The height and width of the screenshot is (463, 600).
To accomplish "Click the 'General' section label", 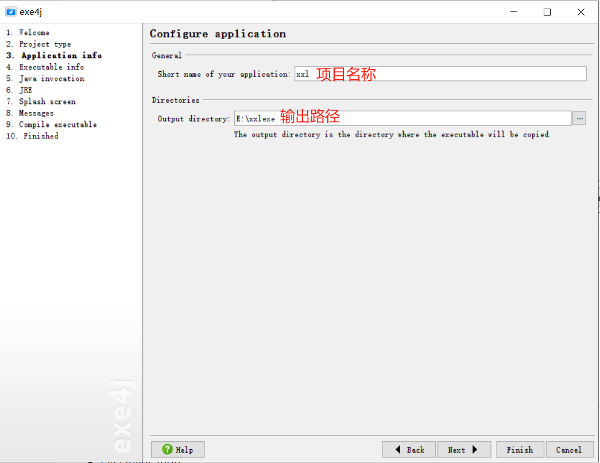I will (167, 56).
